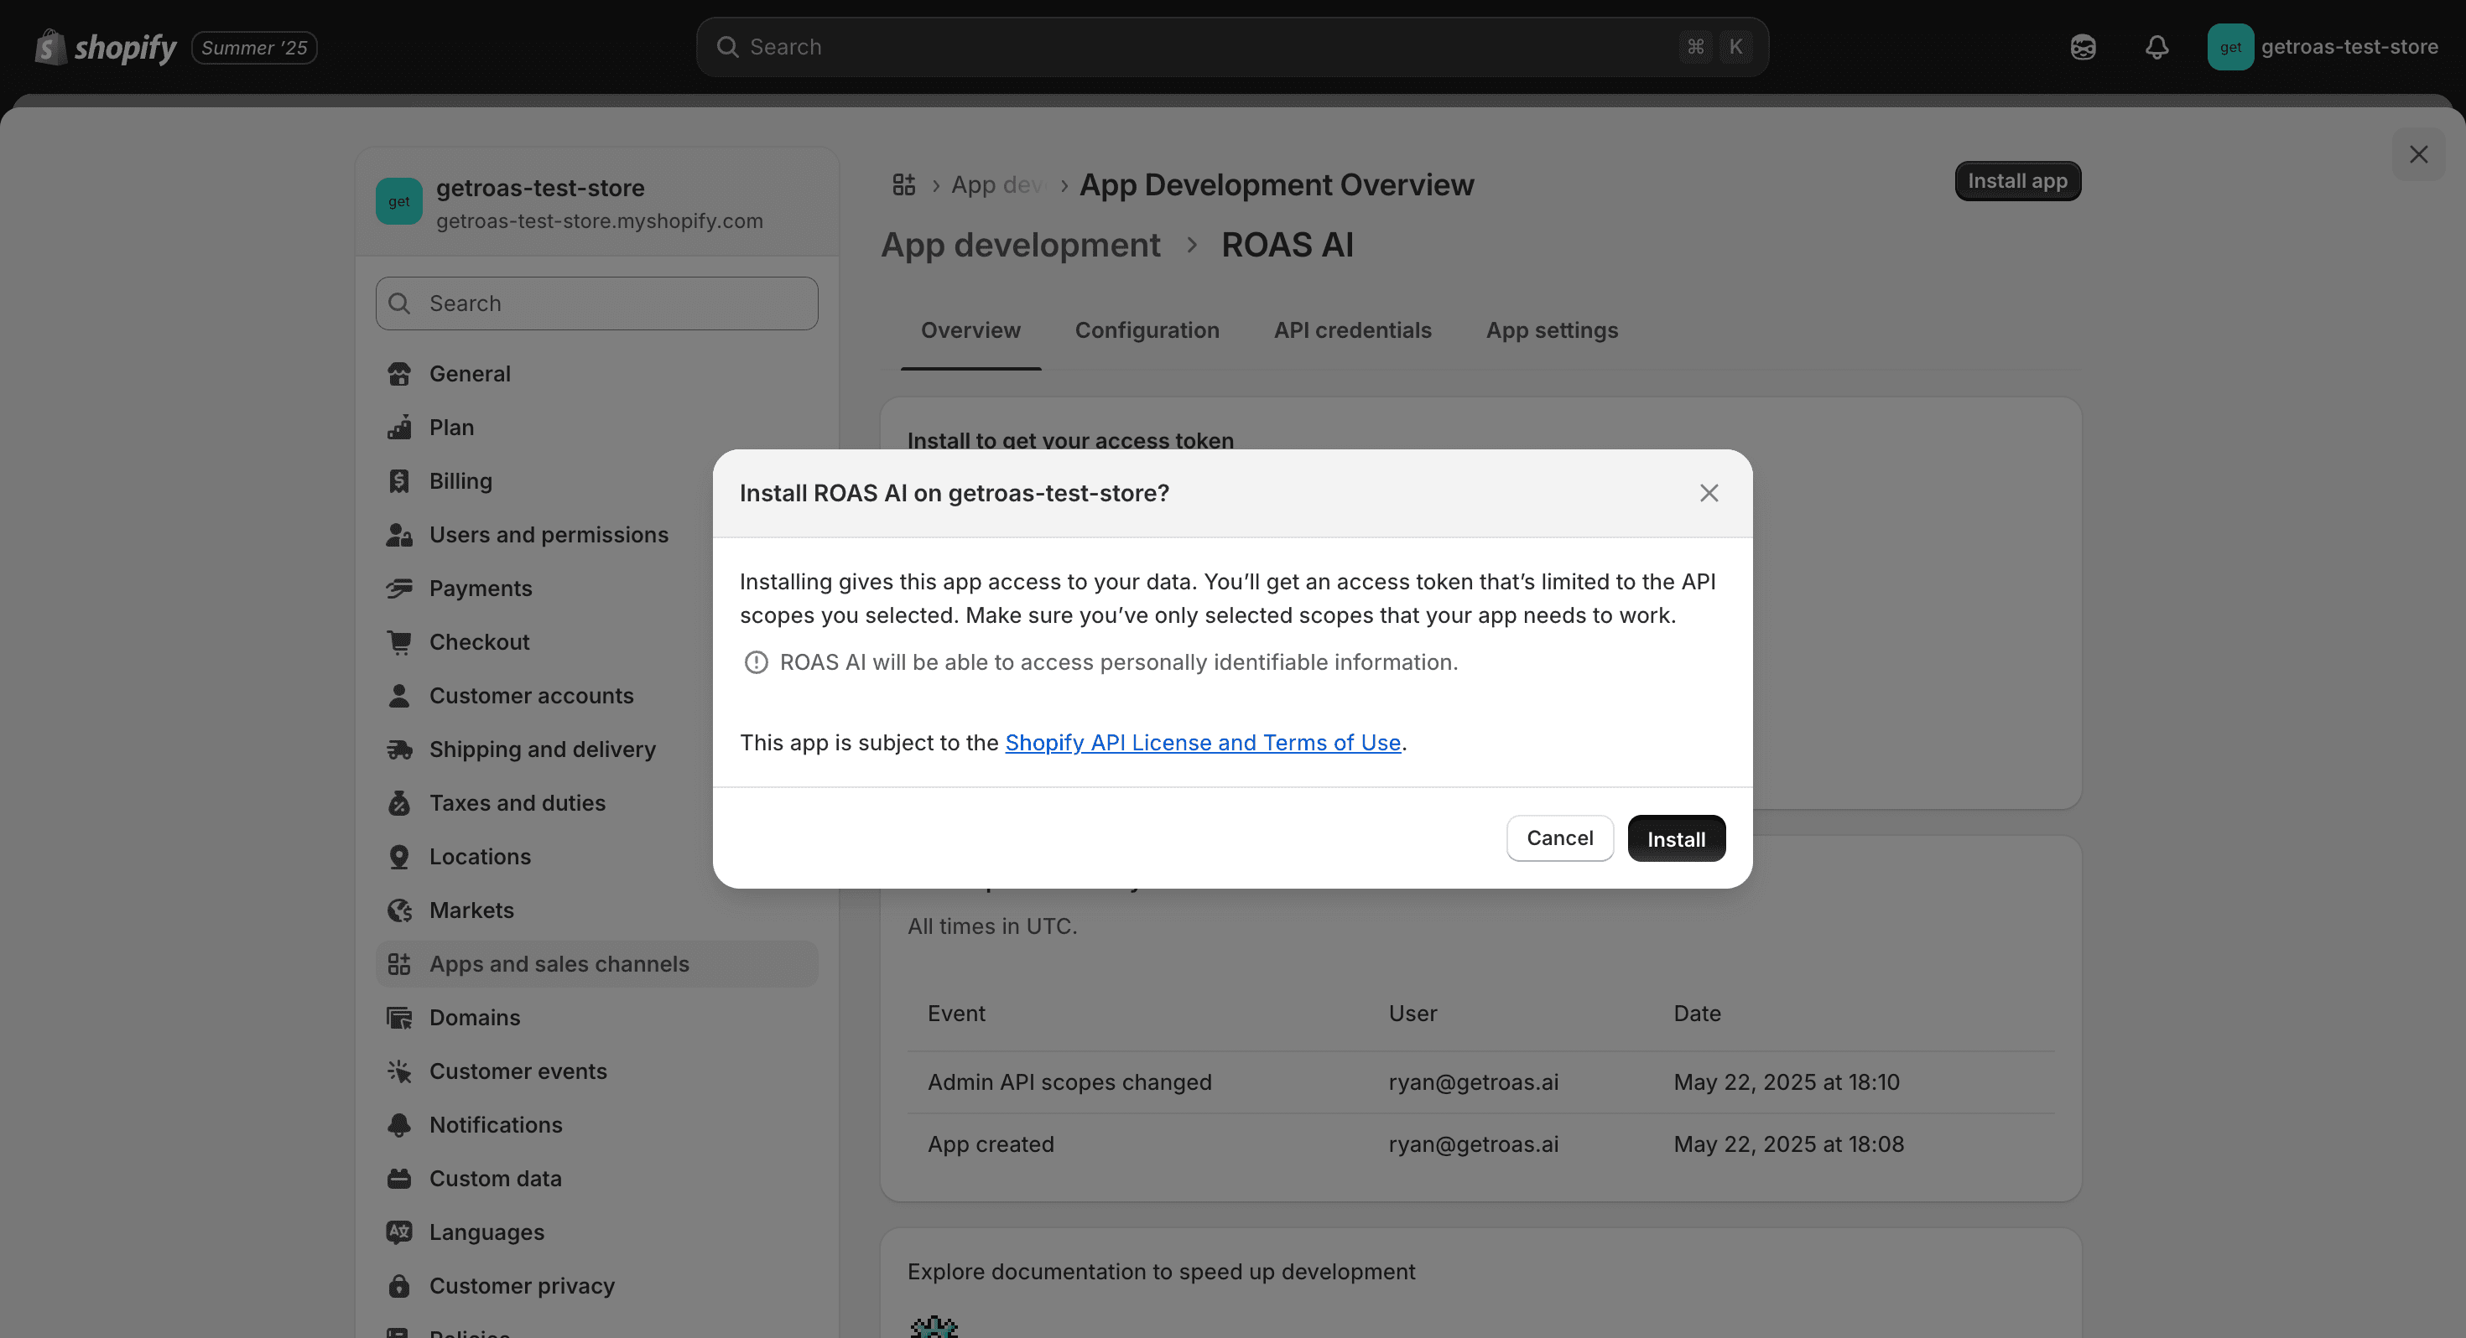Click the apps grid breadcrumb icon
This screenshot has width=2466, height=1338.
click(x=903, y=184)
